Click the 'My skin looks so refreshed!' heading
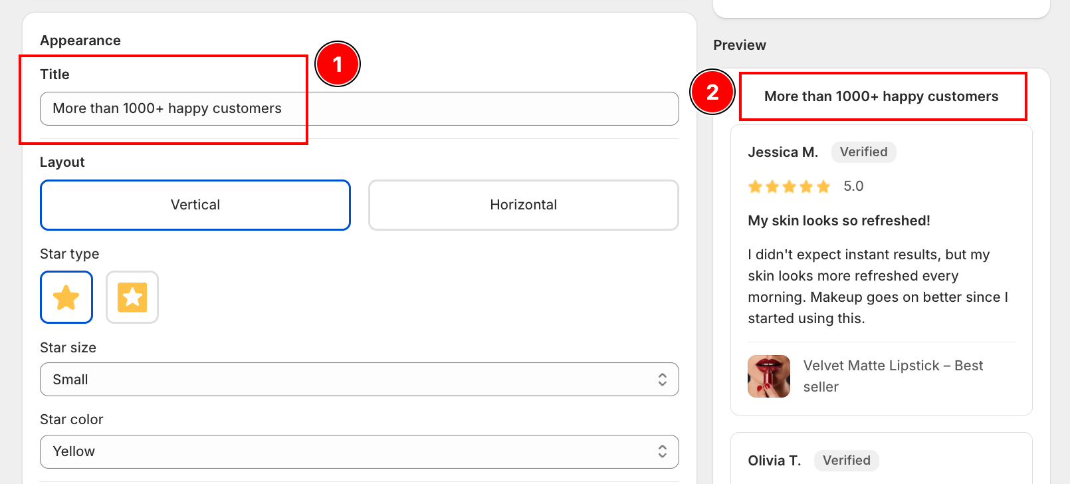 [839, 221]
